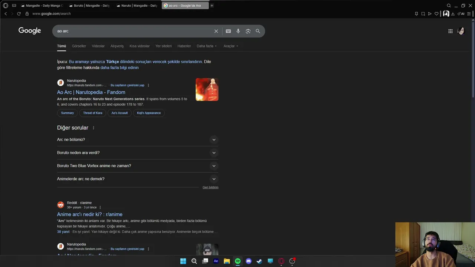This screenshot has height=267, width=475.
Task: Clear the search box with the X icon
Action: (216, 31)
